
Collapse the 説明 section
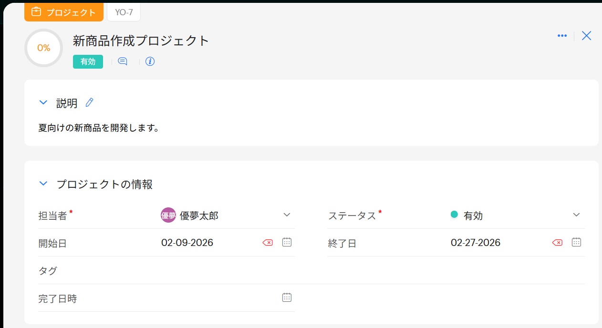(43, 102)
